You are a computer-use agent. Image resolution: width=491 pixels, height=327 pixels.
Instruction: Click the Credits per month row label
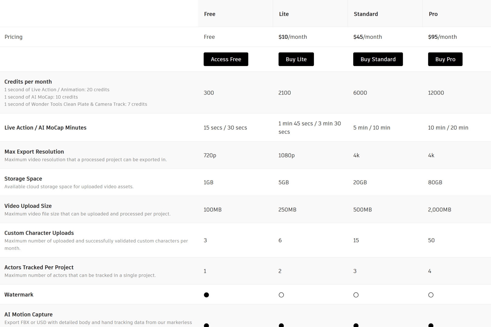28,81
